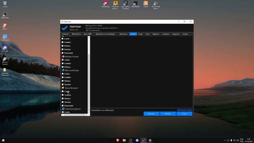254x143 pixels.
Task: Click the Mozilla Firefox icon in list
Action: click(x=63, y=56)
